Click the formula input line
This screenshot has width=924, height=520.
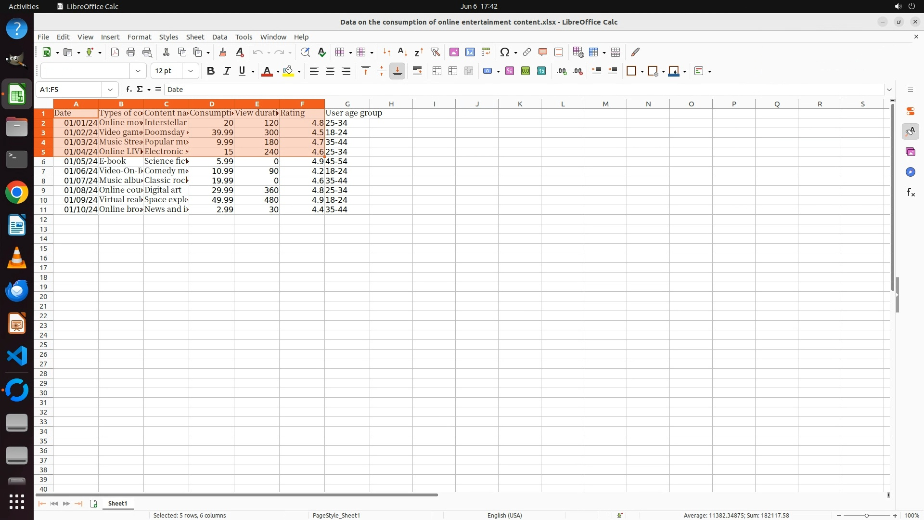(x=481, y=90)
